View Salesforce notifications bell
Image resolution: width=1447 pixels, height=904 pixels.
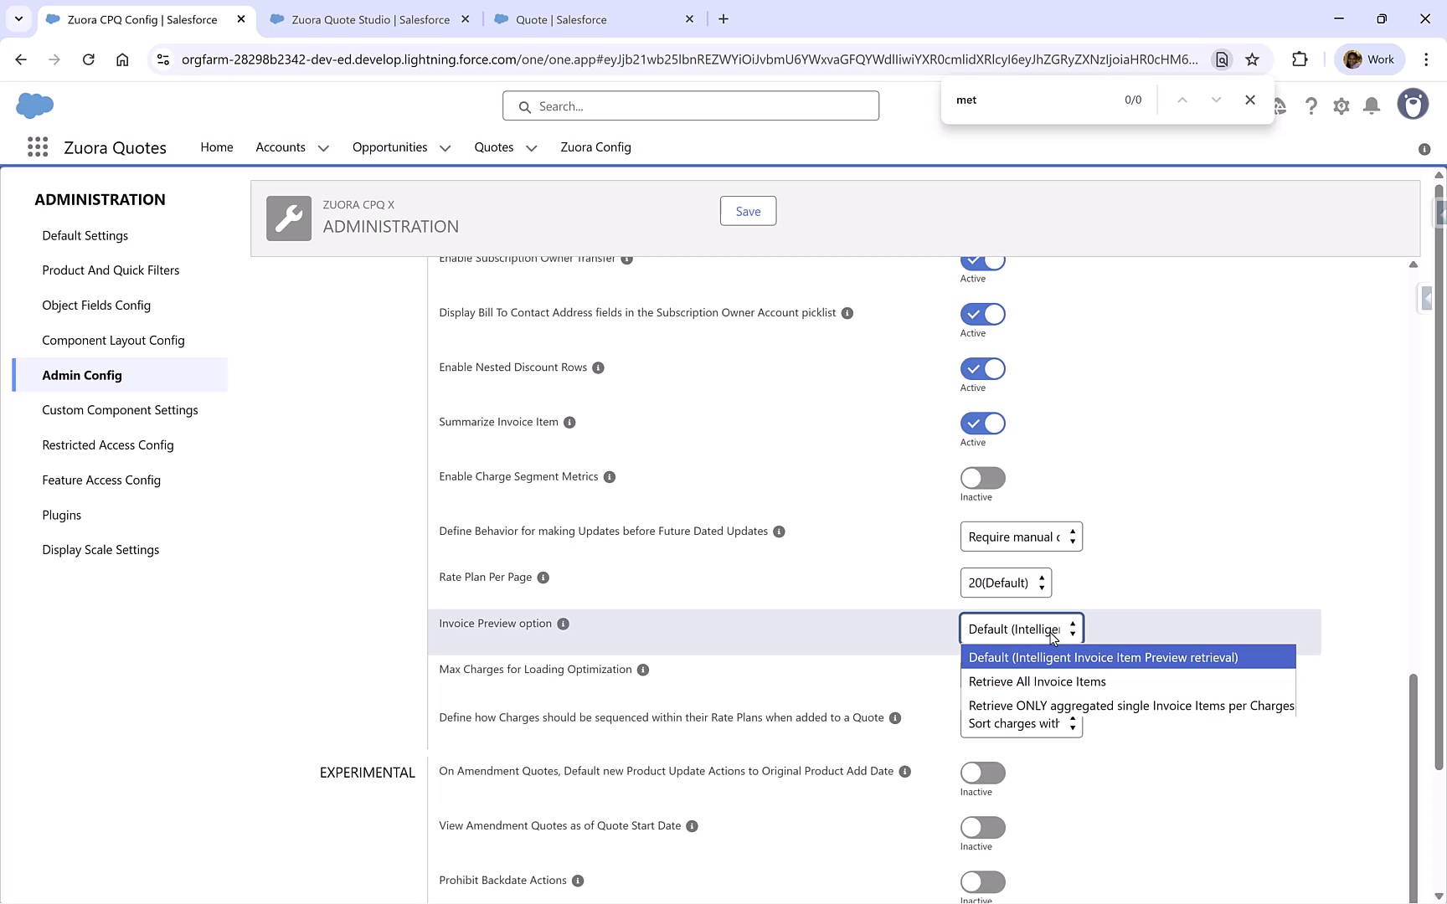1372,105
